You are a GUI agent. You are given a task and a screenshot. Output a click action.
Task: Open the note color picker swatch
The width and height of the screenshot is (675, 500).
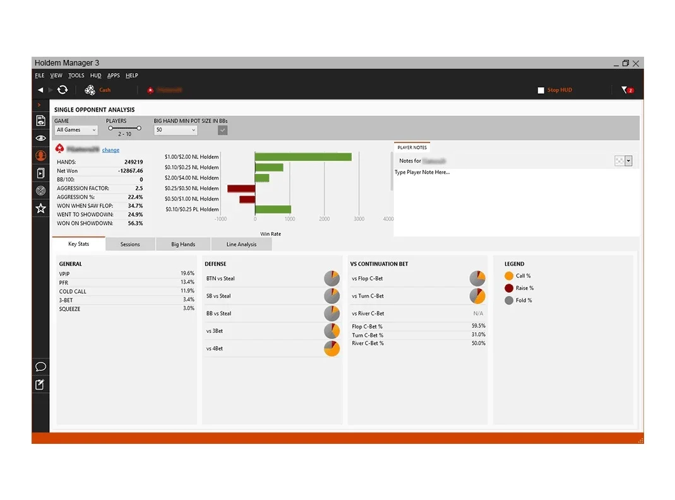pyautogui.click(x=619, y=161)
